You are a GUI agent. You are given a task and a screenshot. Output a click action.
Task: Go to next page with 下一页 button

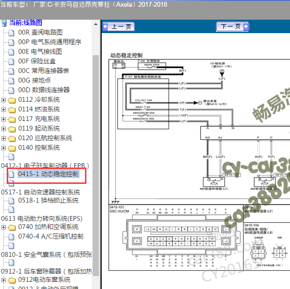coord(232,26)
